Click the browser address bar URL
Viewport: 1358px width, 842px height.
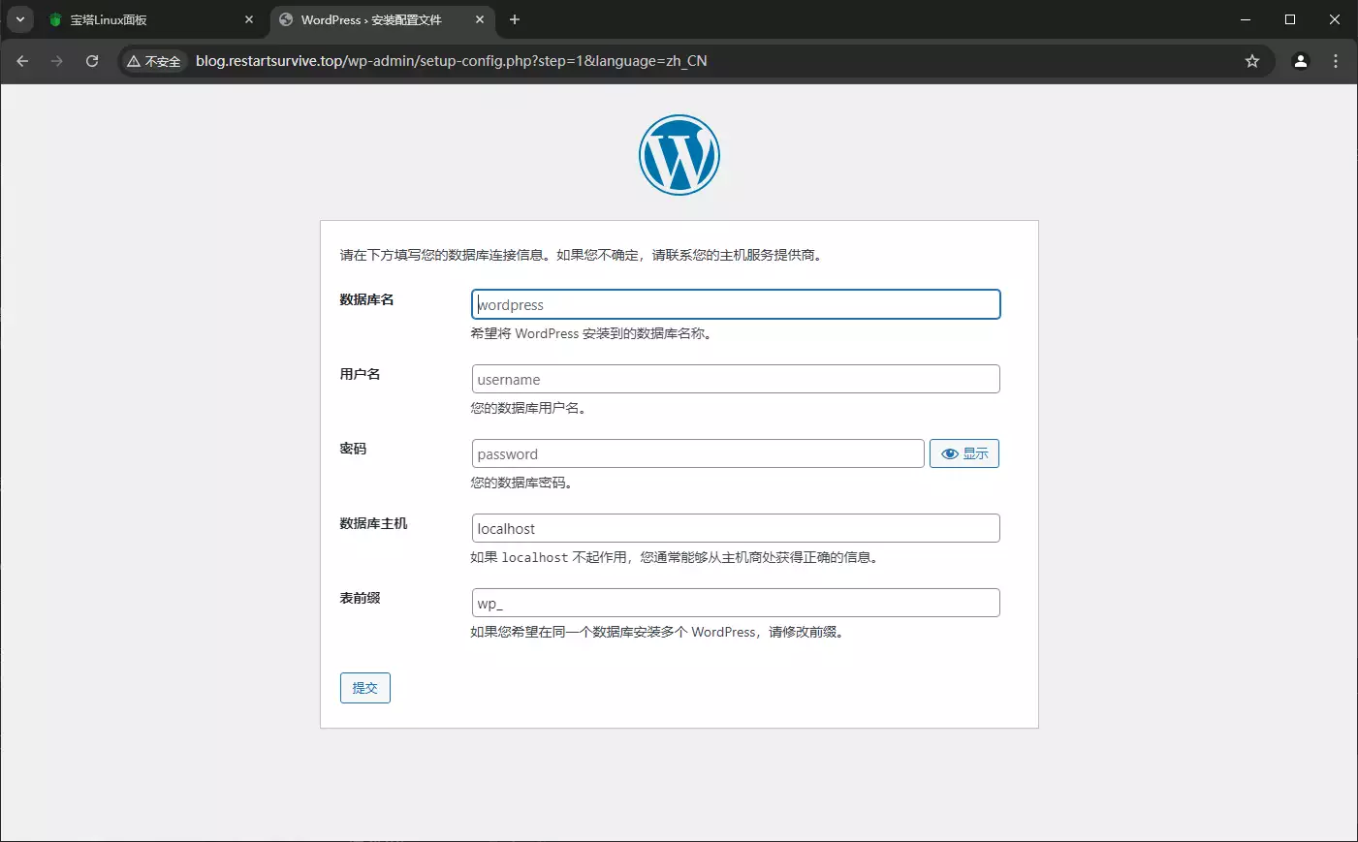[452, 61]
